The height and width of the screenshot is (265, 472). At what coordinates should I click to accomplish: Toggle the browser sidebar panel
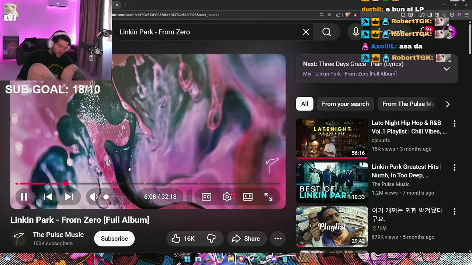pos(430,15)
